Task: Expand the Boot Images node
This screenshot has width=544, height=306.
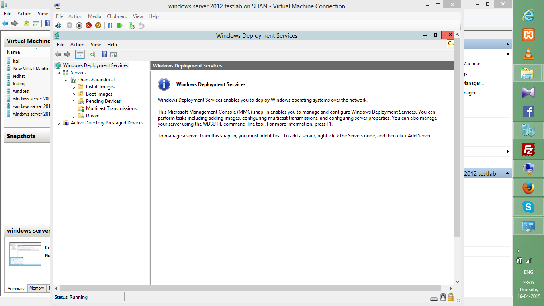Action: 74,94
